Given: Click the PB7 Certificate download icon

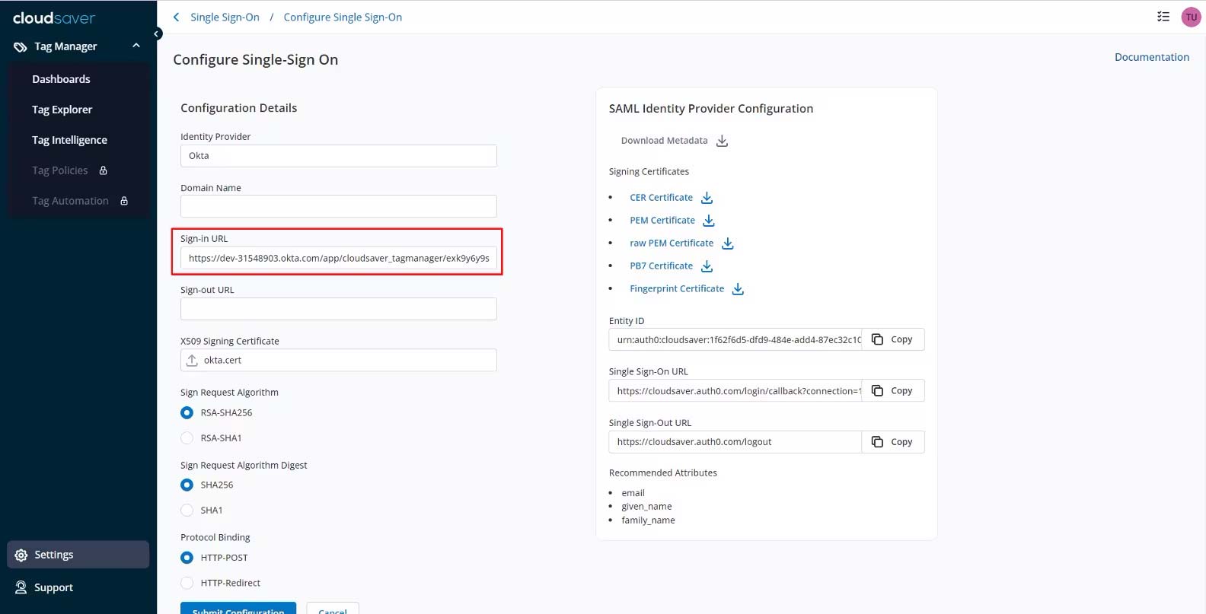Looking at the screenshot, I should pyautogui.click(x=707, y=266).
